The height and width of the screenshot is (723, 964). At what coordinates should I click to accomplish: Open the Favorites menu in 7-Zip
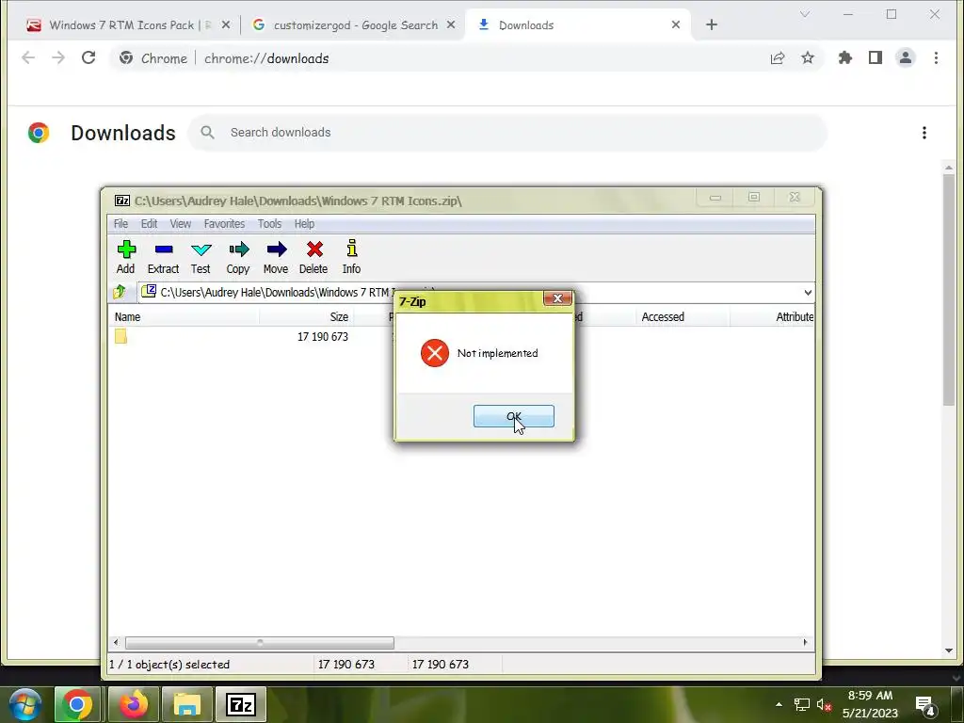[224, 224]
